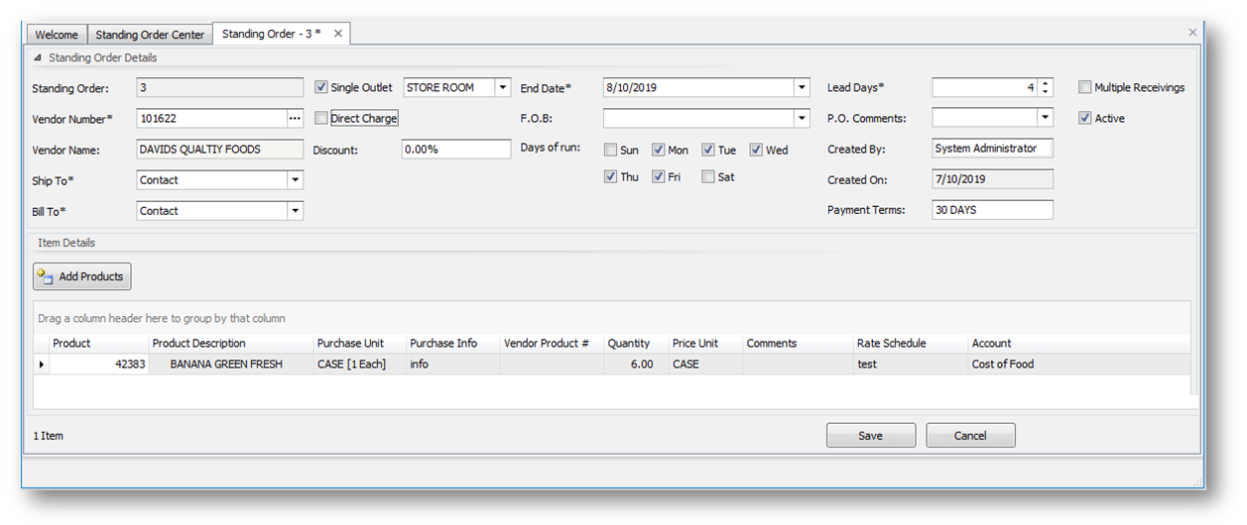Increase Lead Days with the up arrow
This screenshot has height=525, width=1247.
(1045, 83)
